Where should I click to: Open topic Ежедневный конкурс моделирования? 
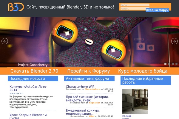(x=83, y=112)
